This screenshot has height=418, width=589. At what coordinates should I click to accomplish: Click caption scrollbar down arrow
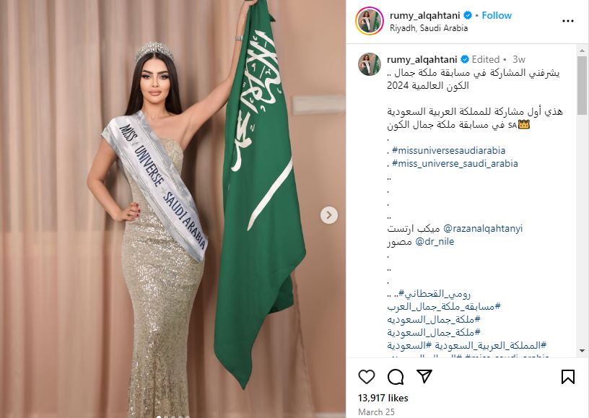coord(583,351)
